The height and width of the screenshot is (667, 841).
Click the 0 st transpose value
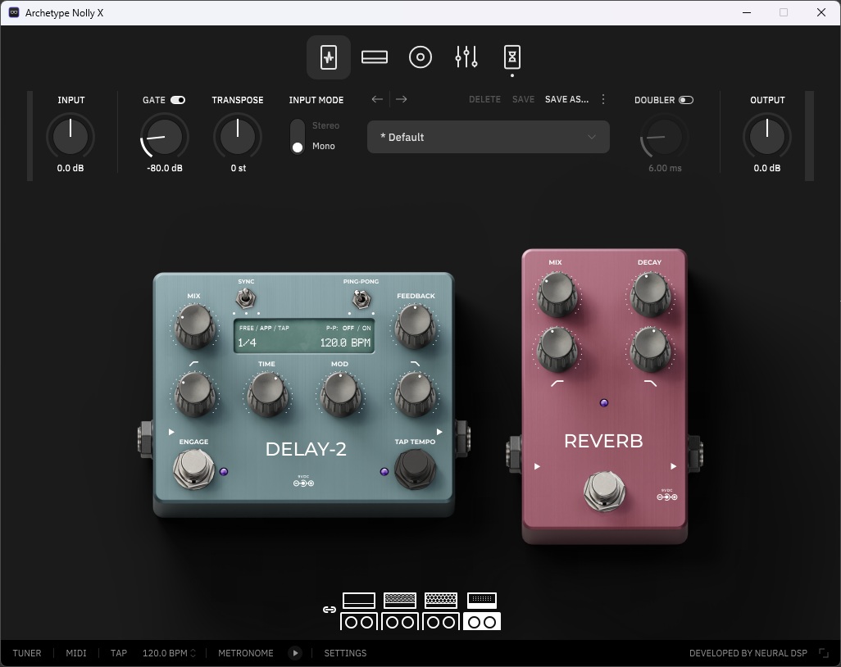tap(239, 168)
